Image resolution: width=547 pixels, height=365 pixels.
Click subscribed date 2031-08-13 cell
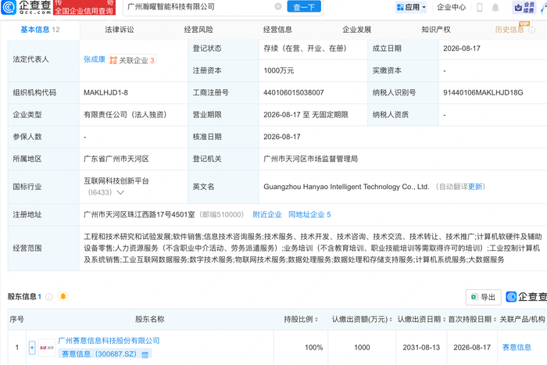click(x=421, y=347)
